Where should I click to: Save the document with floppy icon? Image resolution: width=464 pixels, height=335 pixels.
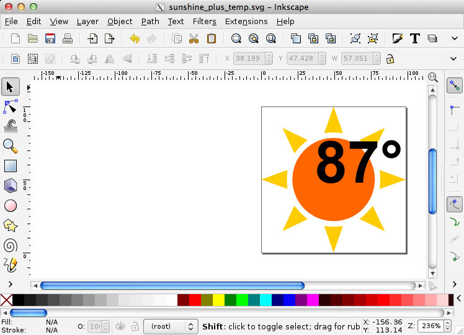click(x=50, y=38)
